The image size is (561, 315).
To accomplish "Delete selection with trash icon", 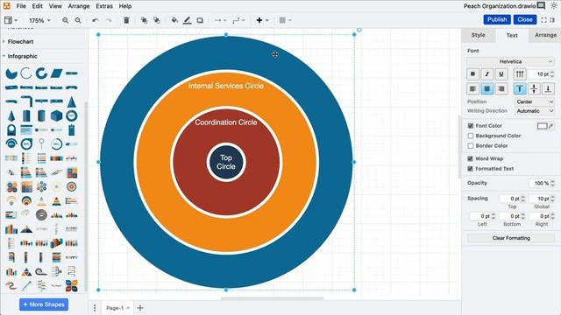I will (126, 20).
